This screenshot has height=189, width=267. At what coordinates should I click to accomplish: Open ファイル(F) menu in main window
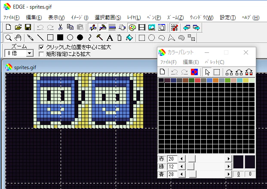(x=12, y=17)
